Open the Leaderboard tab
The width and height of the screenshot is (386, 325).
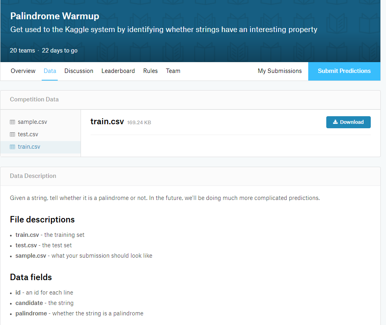118,71
